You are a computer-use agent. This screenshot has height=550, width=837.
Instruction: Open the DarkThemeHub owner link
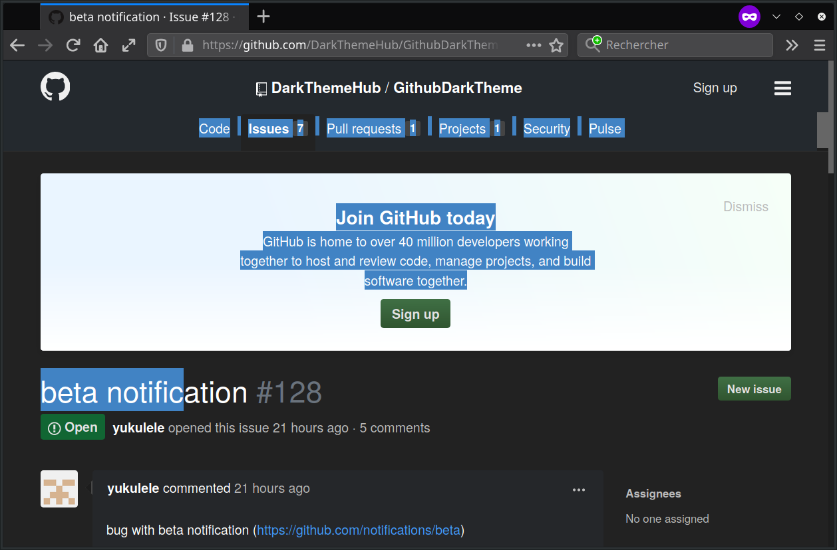[x=326, y=88]
